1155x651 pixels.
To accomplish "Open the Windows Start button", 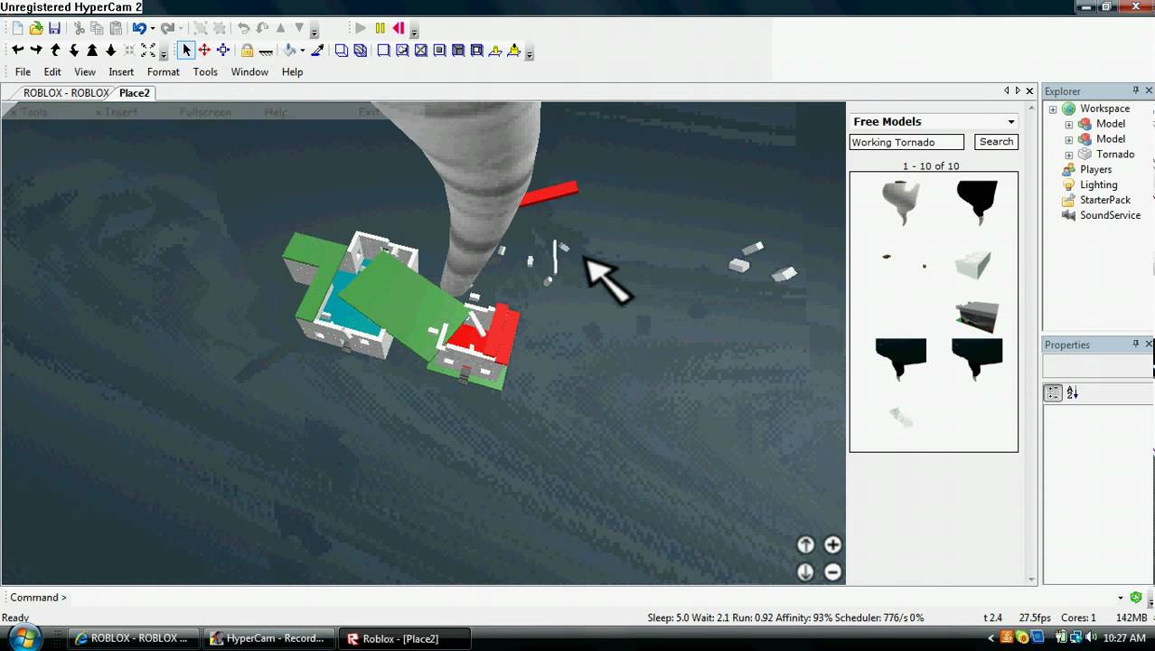I will (x=24, y=638).
